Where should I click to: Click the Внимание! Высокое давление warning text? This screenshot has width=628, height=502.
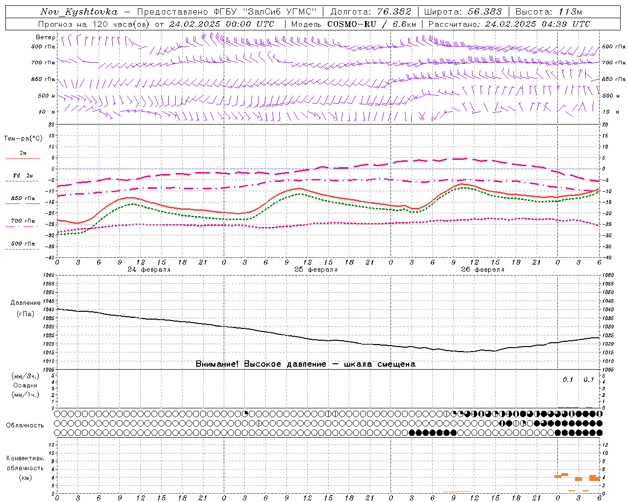tap(305, 364)
